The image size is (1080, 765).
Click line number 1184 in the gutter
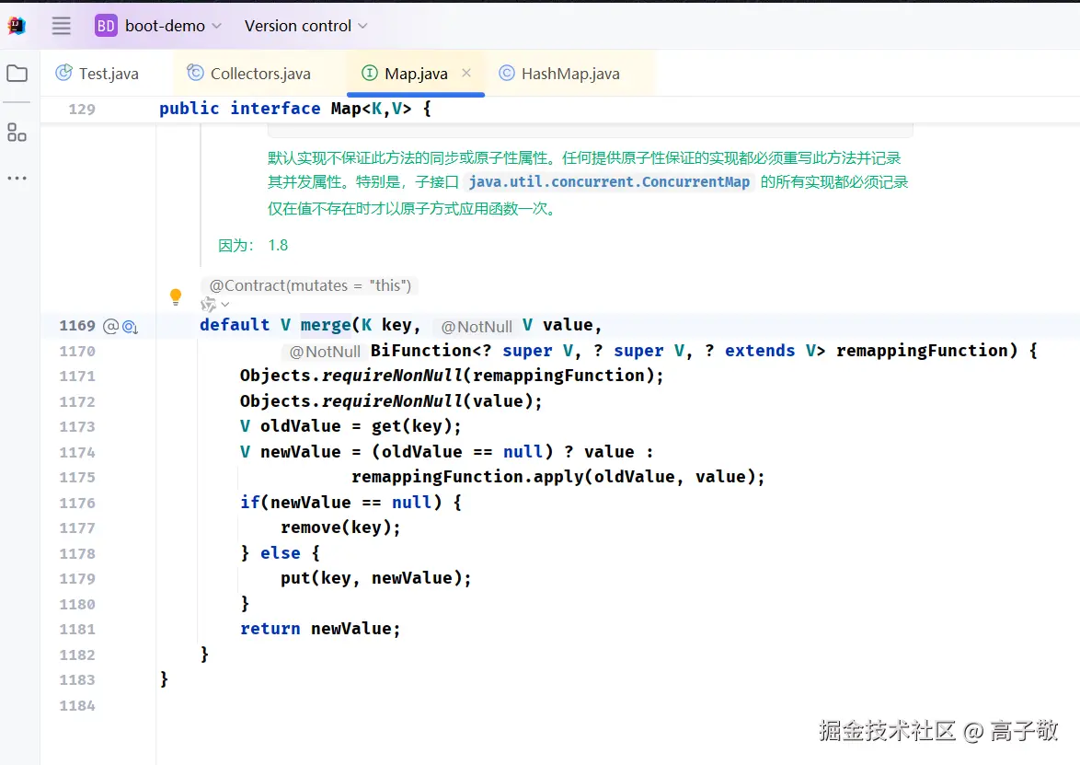[x=77, y=706]
